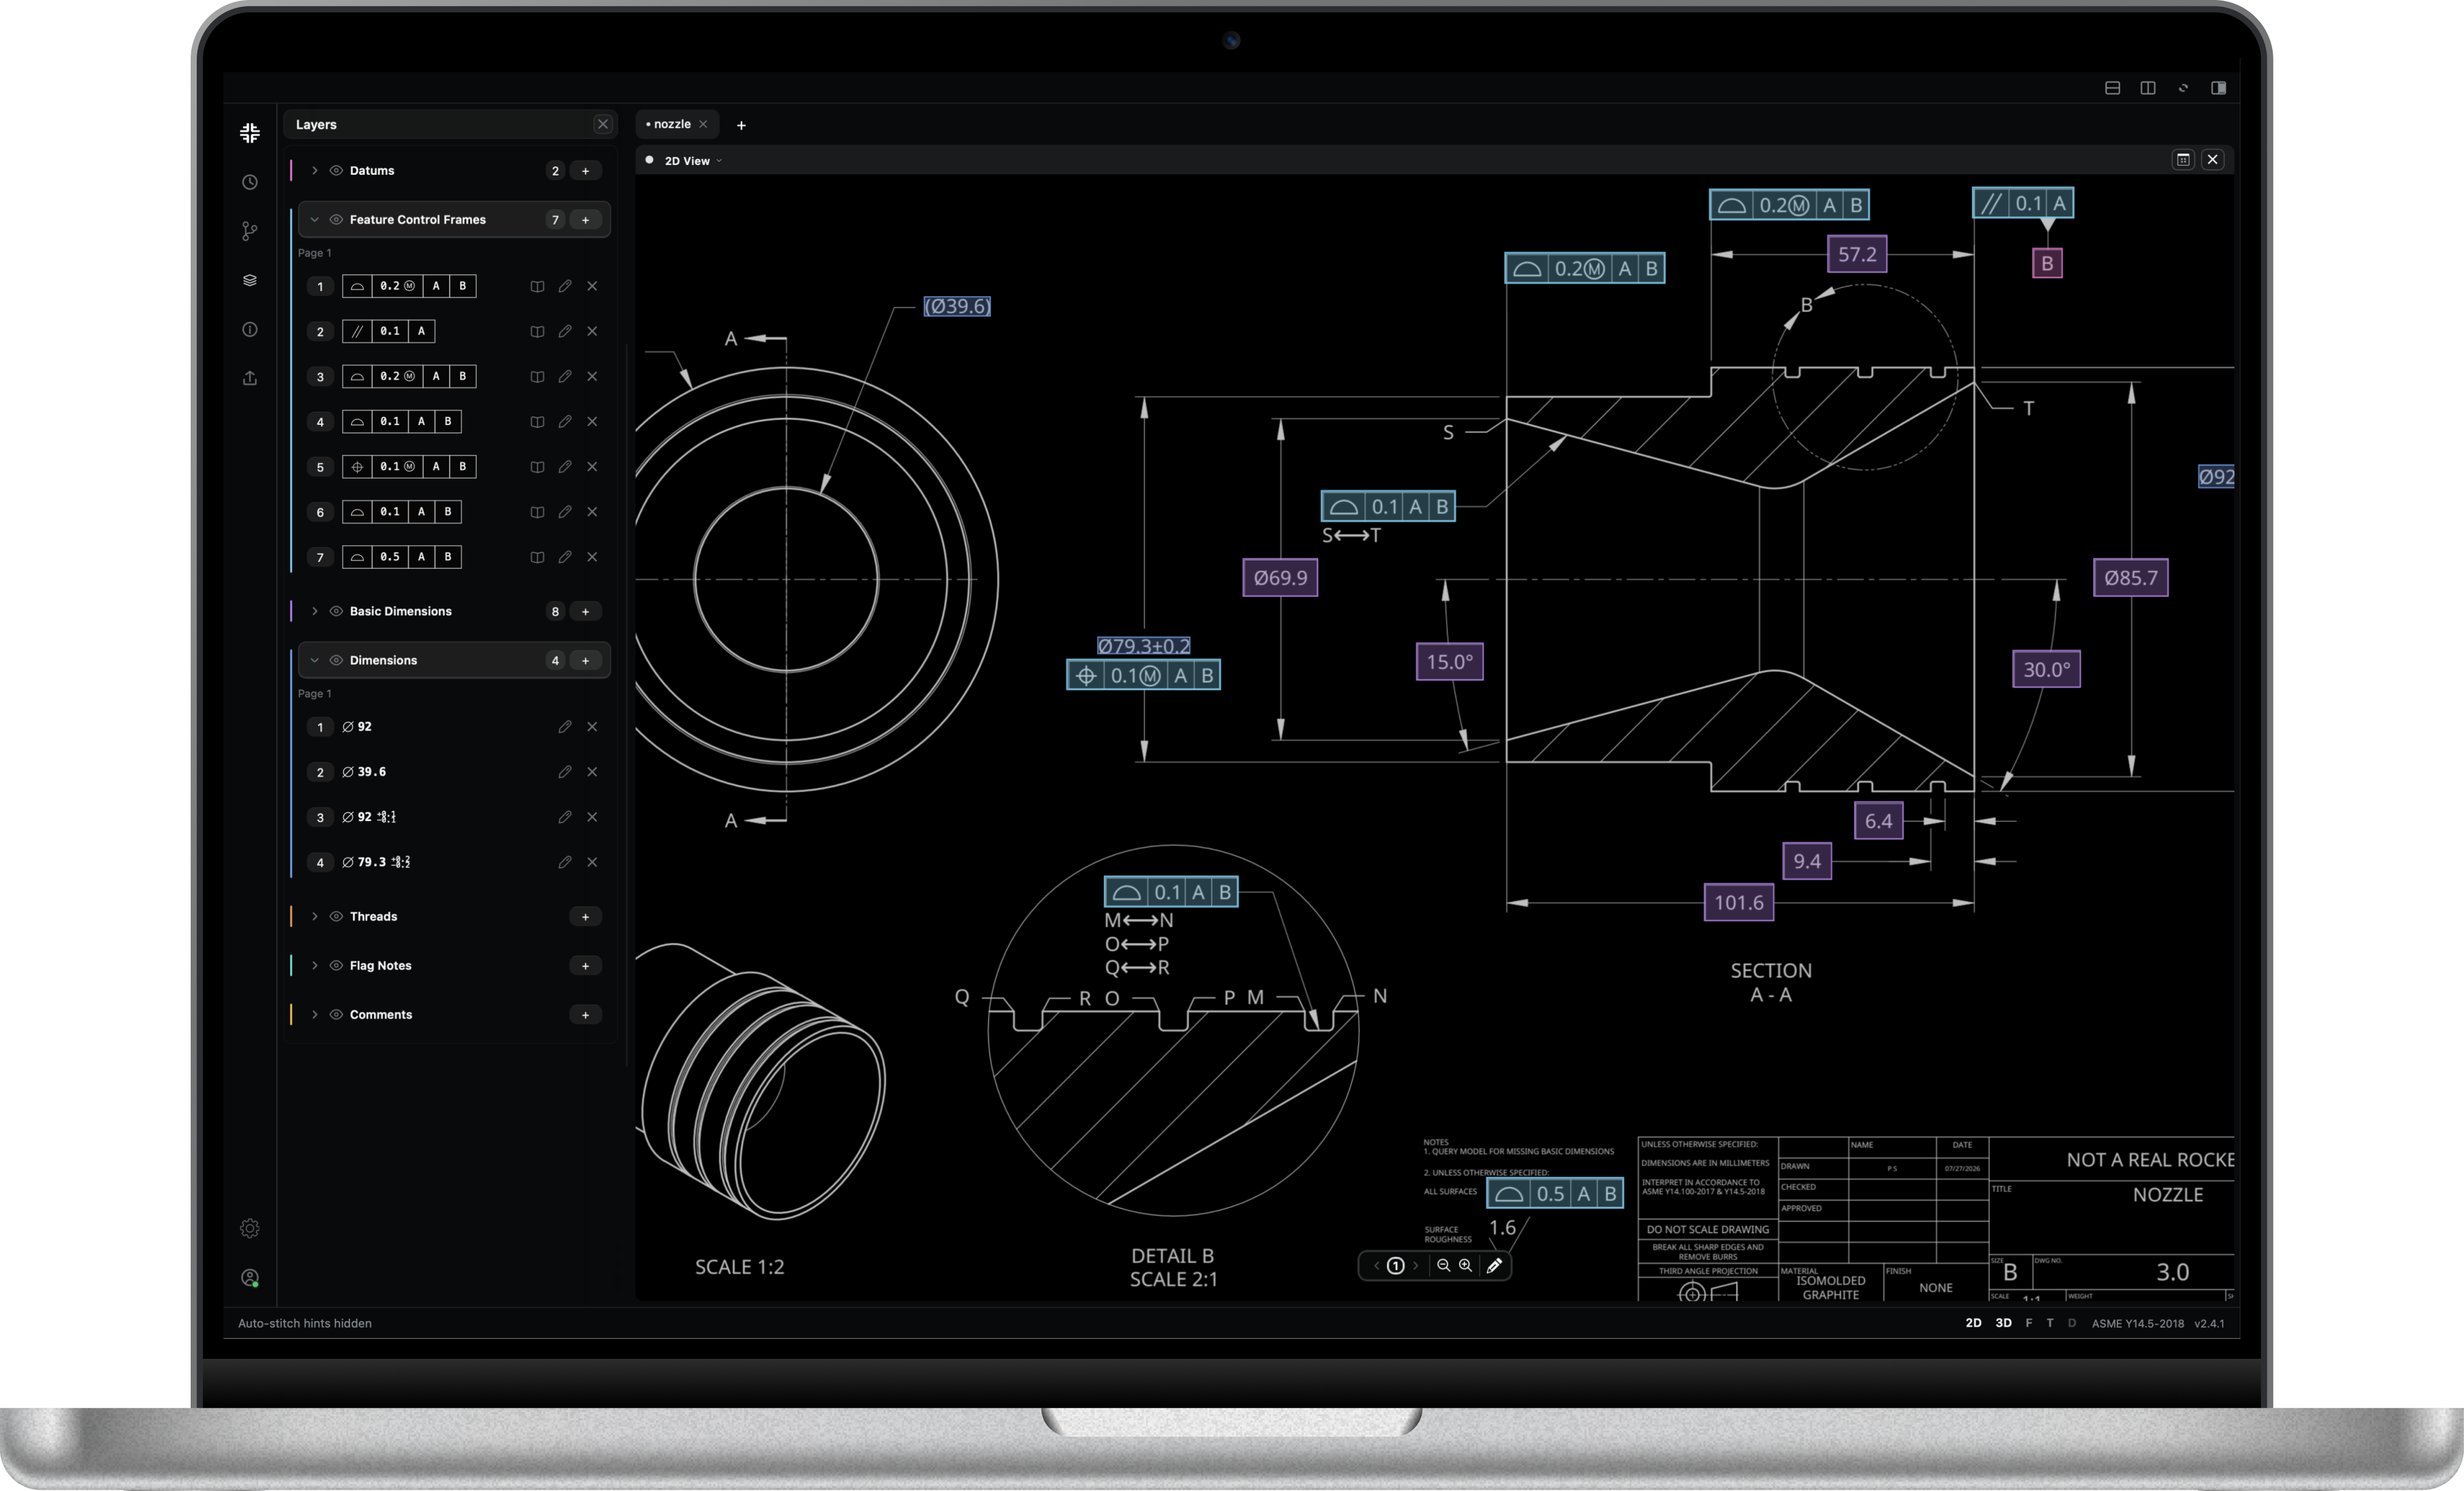This screenshot has height=1491, width=2464.
Task: Collapse the Feature Control Frames group
Action: click(314, 219)
